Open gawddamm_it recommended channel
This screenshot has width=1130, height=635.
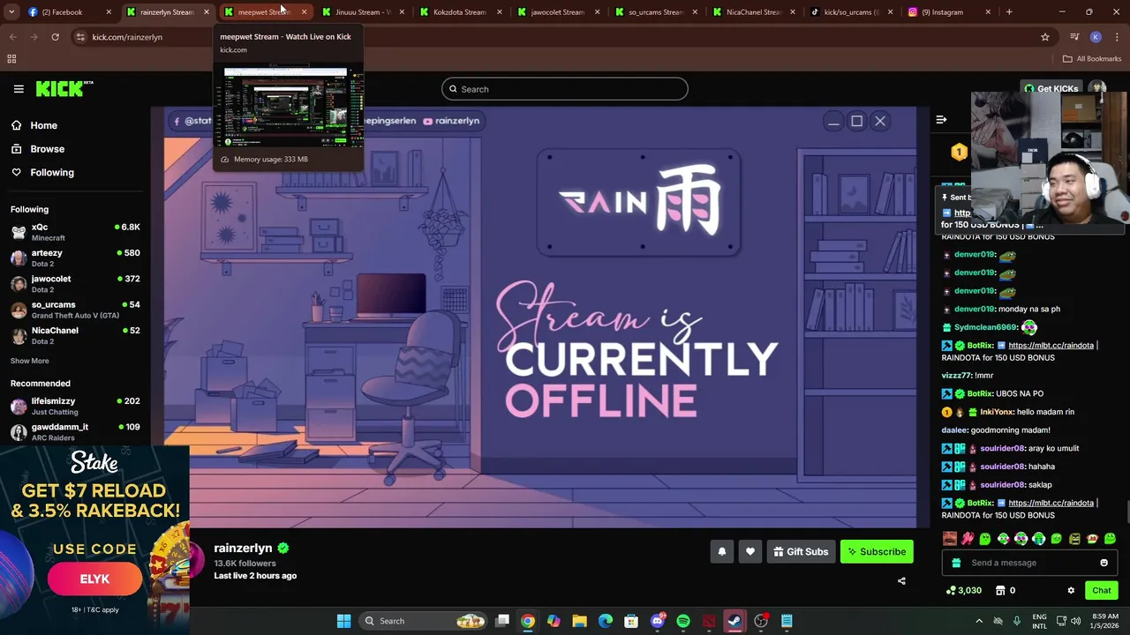click(76, 431)
